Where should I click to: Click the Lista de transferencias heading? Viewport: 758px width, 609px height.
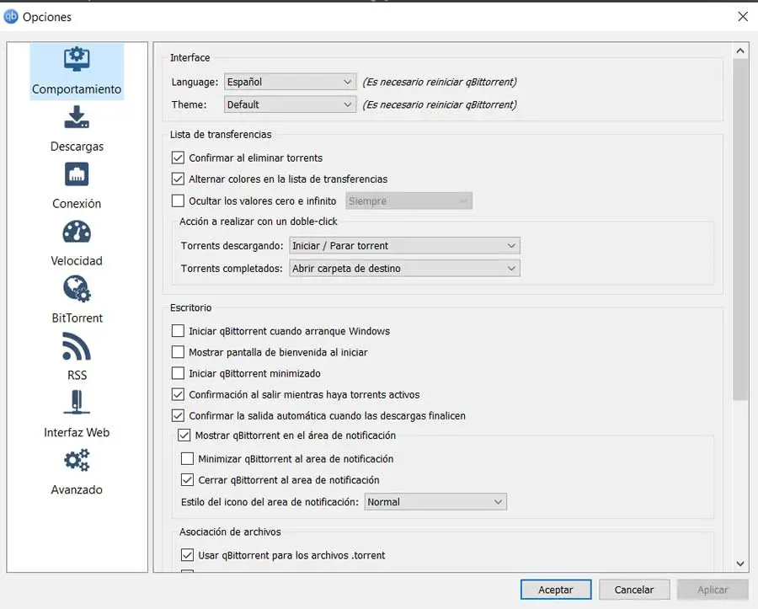(x=221, y=135)
